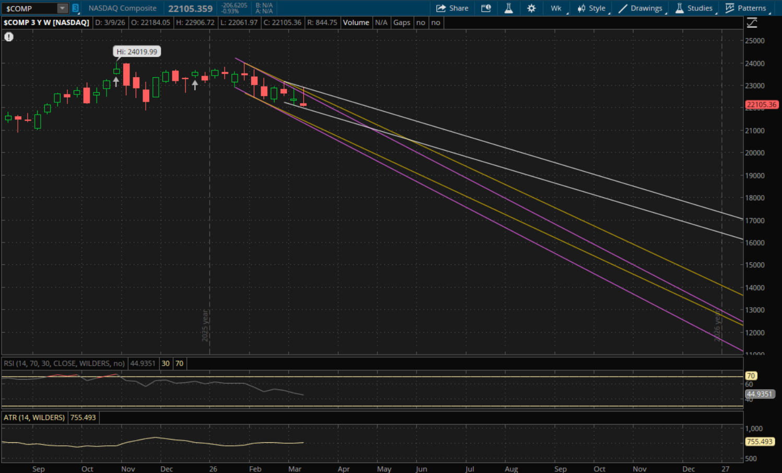
Task: Click the RSI study title label
Action: pos(64,363)
